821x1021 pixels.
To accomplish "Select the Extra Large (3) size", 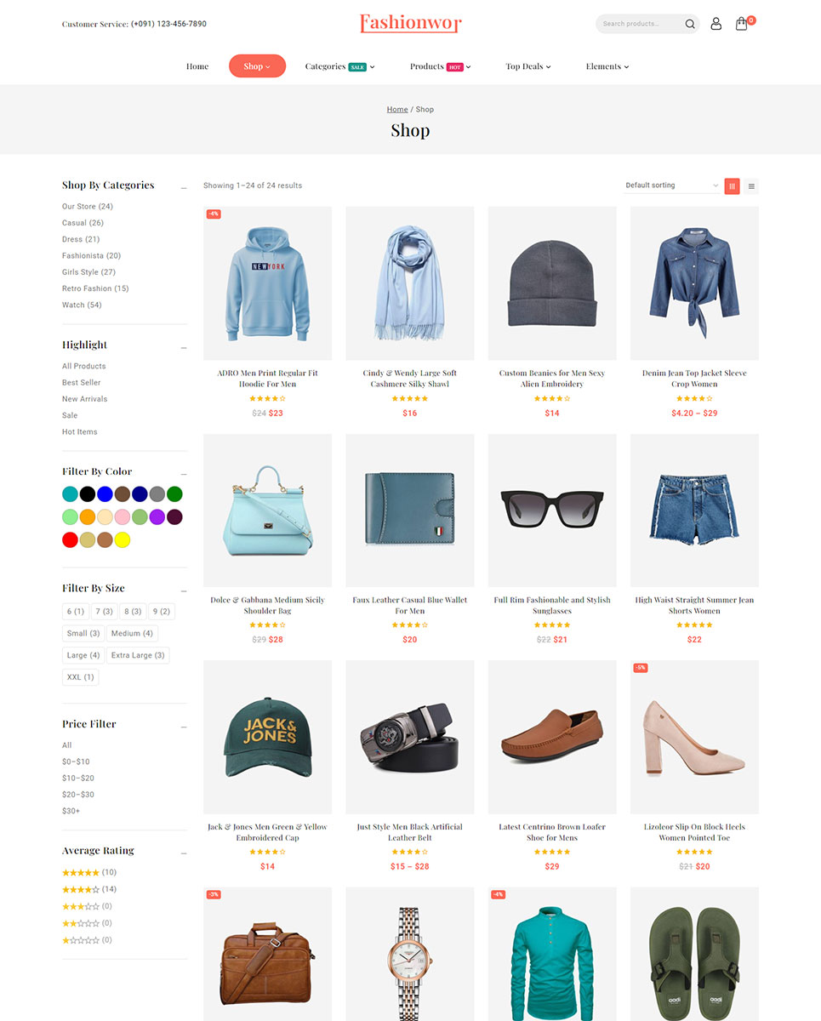I will pyautogui.click(x=138, y=655).
